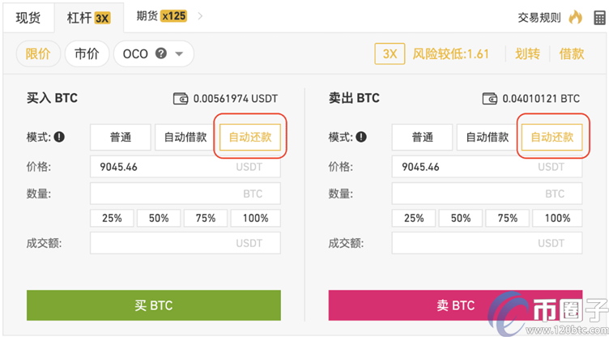
Task: Pick 50% amount on the buy side
Action: (x=159, y=218)
